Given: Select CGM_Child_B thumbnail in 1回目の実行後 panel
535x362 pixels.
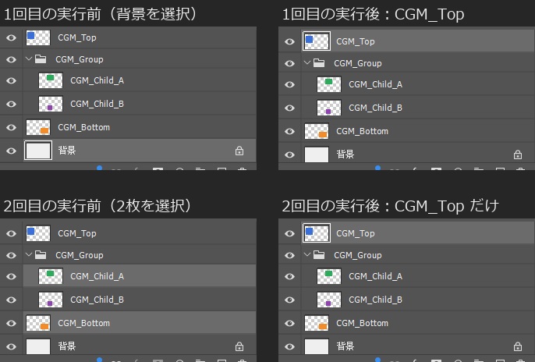Looking at the screenshot, I should click(329, 108).
